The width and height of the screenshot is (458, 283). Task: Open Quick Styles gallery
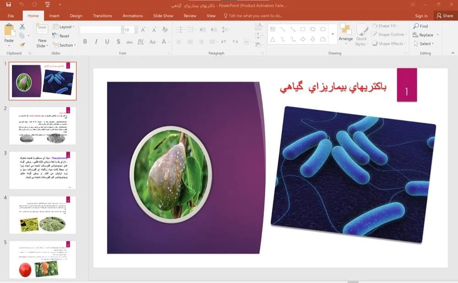coord(361,35)
